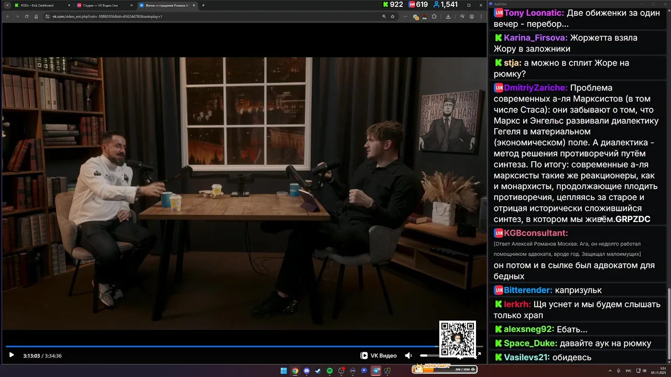Image resolution: width=671 pixels, height=377 pixels.
Task: Click KGBconsultant username in chat
Action: tap(535, 233)
